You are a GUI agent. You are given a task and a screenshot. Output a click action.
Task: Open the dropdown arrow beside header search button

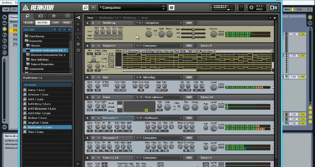[93, 8]
